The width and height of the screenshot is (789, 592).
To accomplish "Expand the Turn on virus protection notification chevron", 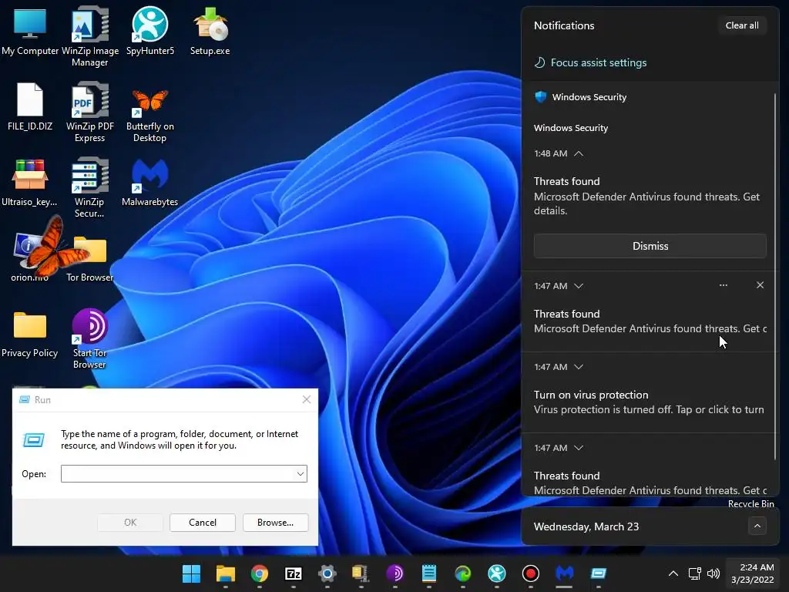I will (x=579, y=367).
